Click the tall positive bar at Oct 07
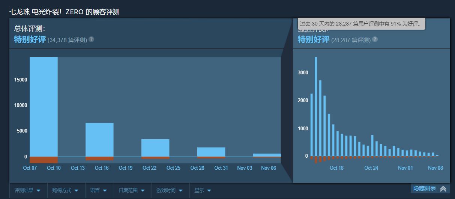Viewport: 455px width, 199px height. tap(44, 107)
